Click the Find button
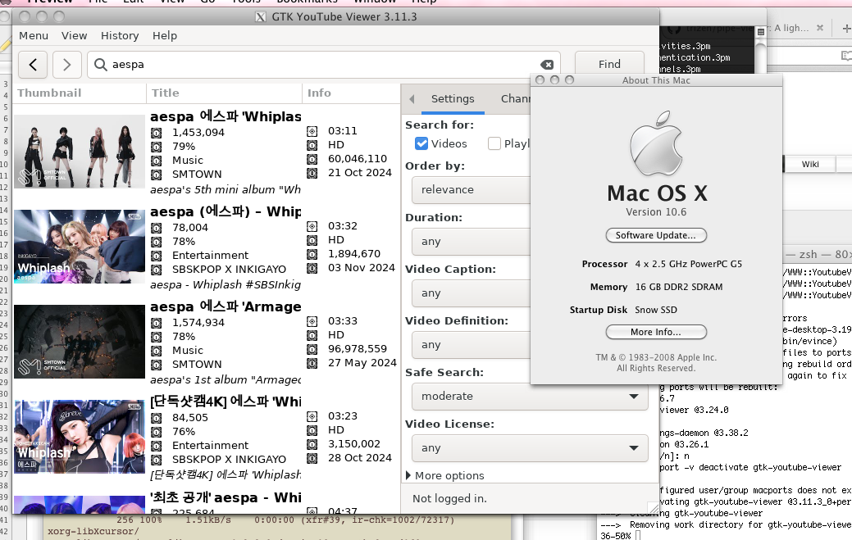Image resolution: width=852 pixels, height=540 pixels. (609, 65)
